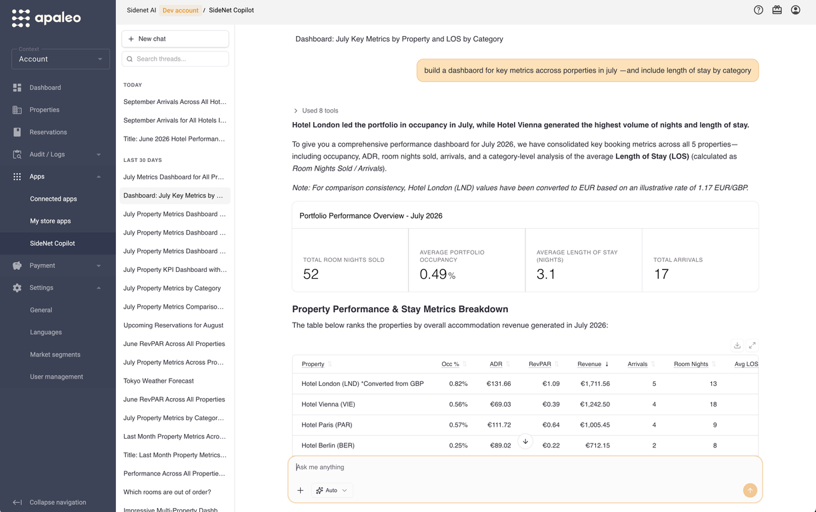The image size is (816, 512).
Task: Start a New chat
Action: pos(175,39)
